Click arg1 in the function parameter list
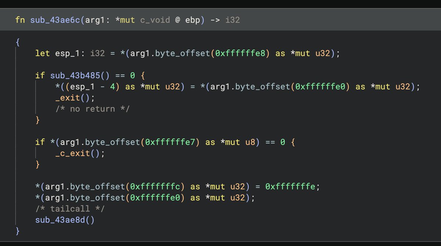Screen dimensions: 441x246 click(x=95, y=20)
